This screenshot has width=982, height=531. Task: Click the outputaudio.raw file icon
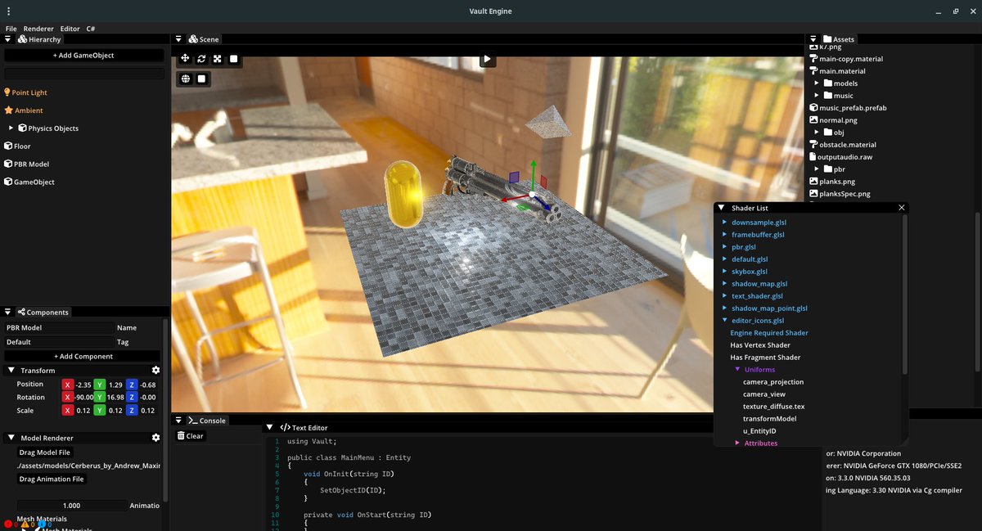(813, 156)
